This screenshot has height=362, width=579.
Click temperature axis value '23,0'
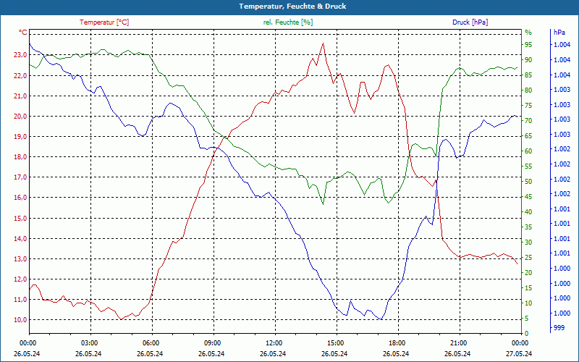[20, 55]
